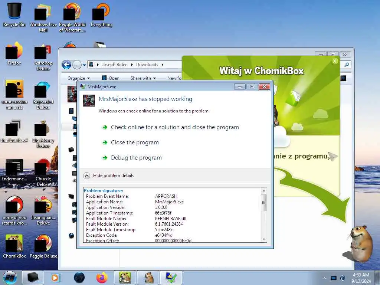The height and width of the screenshot is (285, 380).
Task: Open the Share with menu in Explorer
Action: point(143,78)
